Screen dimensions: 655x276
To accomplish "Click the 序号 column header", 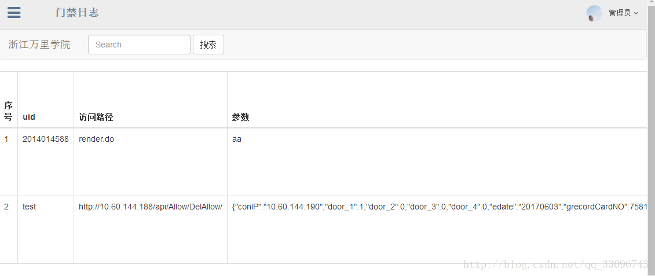I will 8,100.
